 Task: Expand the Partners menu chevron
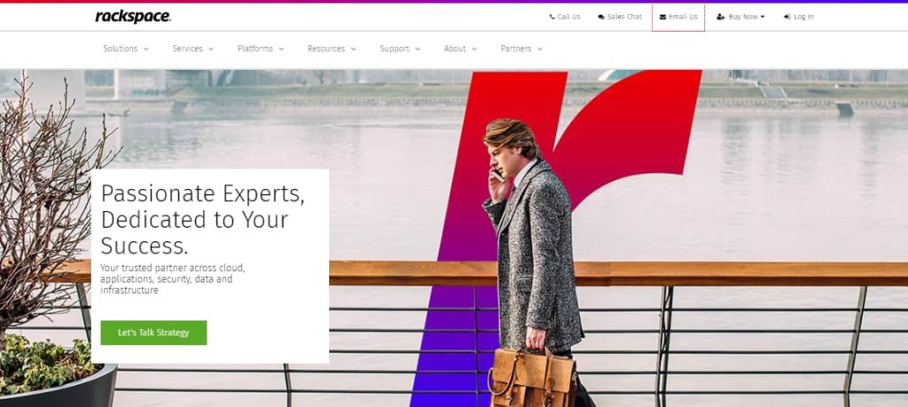coord(540,49)
